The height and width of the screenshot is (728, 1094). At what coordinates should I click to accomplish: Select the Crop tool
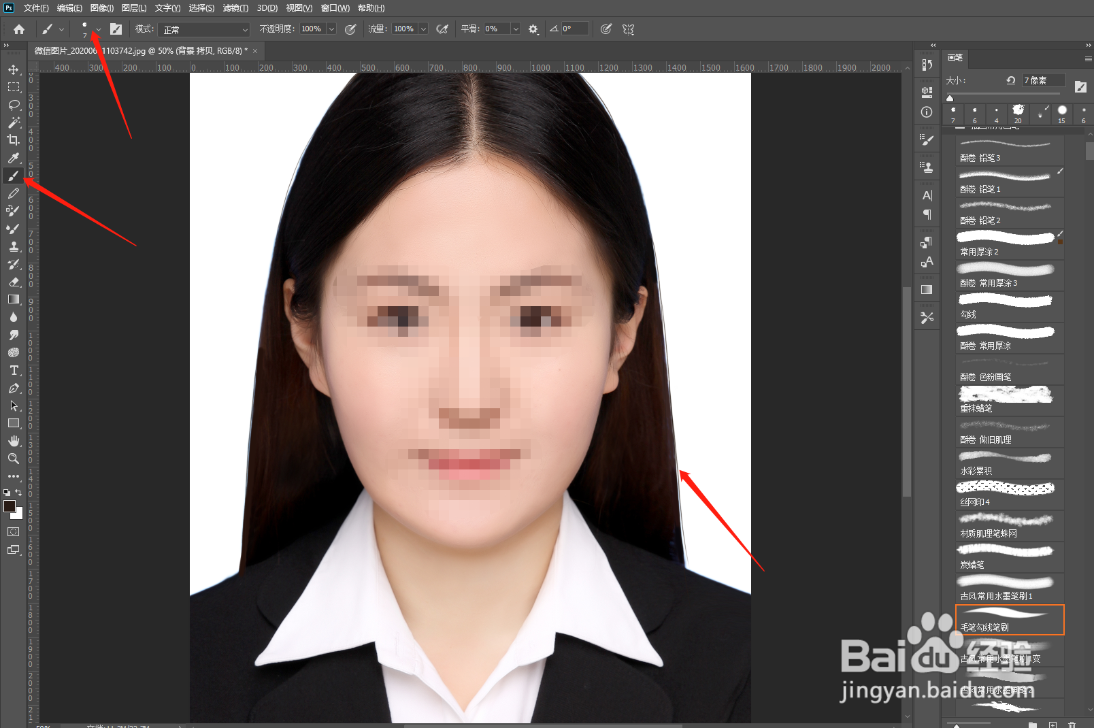[x=14, y=140]
